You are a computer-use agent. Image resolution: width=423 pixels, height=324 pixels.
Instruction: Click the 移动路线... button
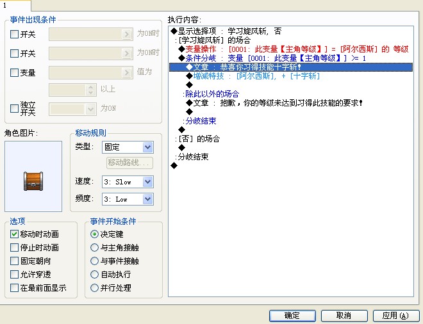pyautogui.click(x=129, y=163)
